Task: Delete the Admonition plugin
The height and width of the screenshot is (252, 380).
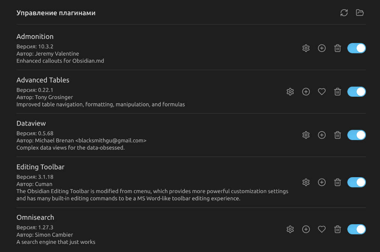Action: pyautogui.click(x=338, y=48)
